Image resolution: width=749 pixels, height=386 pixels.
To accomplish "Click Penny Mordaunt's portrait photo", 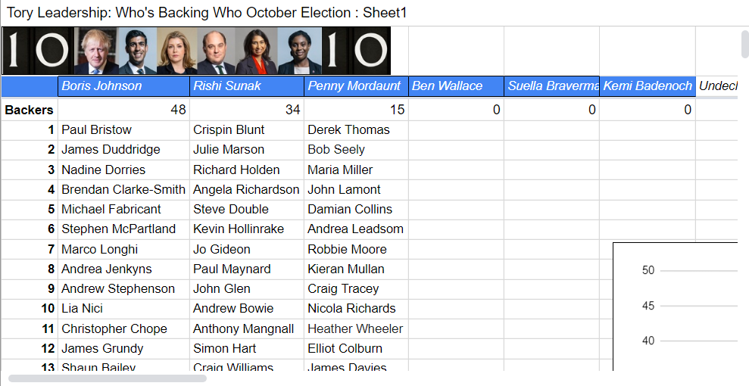I will click(176, 51).
